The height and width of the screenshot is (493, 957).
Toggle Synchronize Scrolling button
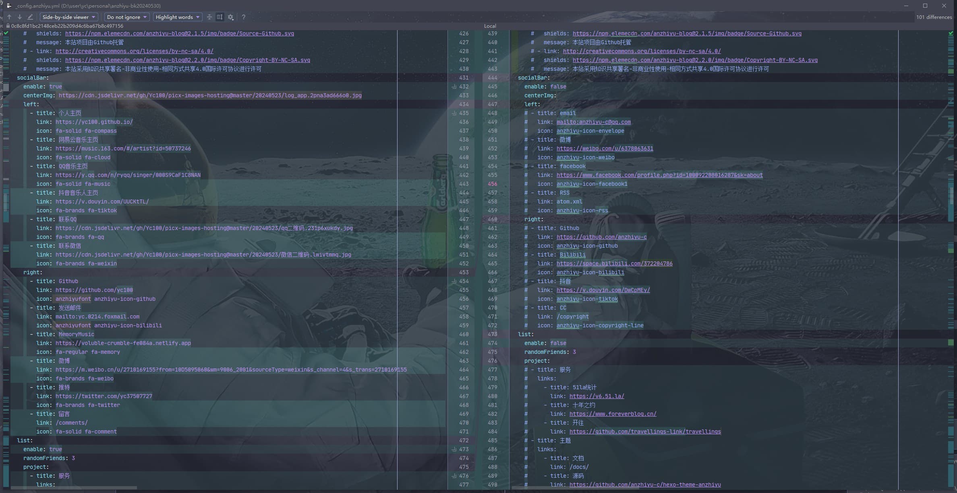[x=220, y=17]
